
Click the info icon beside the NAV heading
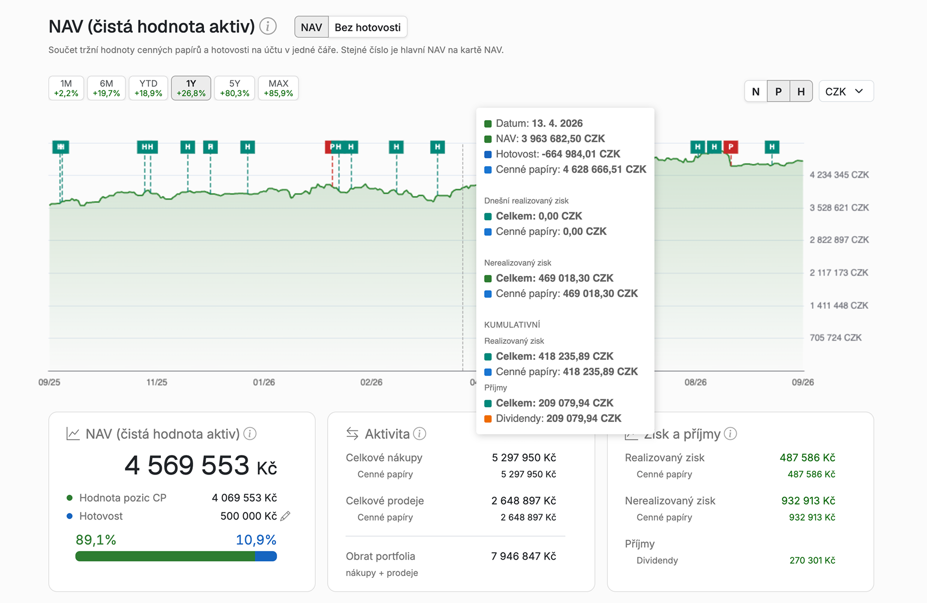(x=268, y=26)
